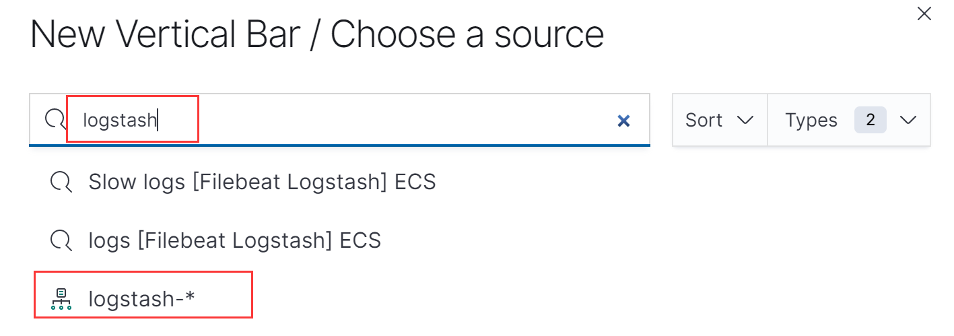Select logs [Filebeat Logstash] ECS saved search

[x=235, y=240]
